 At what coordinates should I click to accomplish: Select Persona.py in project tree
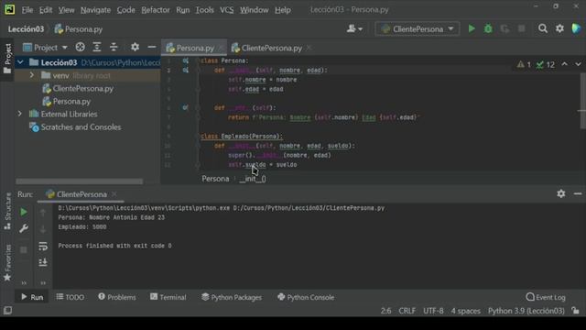click(x=67, y=102)
